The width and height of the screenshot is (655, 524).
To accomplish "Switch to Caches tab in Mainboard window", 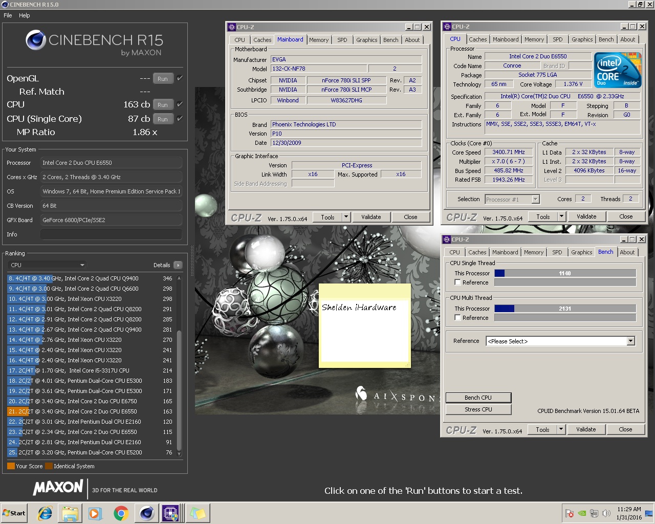I will coord(262,40).
